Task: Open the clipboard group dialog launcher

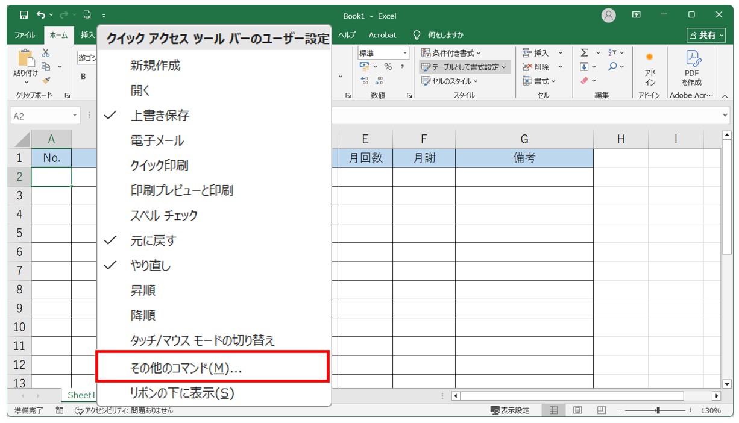Action: (x=67, y=95)
